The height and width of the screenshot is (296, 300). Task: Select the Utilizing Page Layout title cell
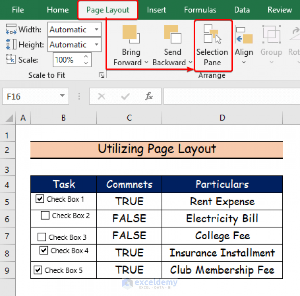coord(156,149)
